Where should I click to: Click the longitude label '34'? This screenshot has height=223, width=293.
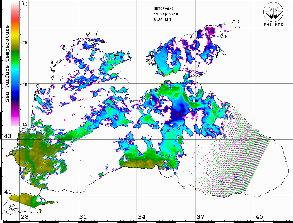click(x=142, y=217)
